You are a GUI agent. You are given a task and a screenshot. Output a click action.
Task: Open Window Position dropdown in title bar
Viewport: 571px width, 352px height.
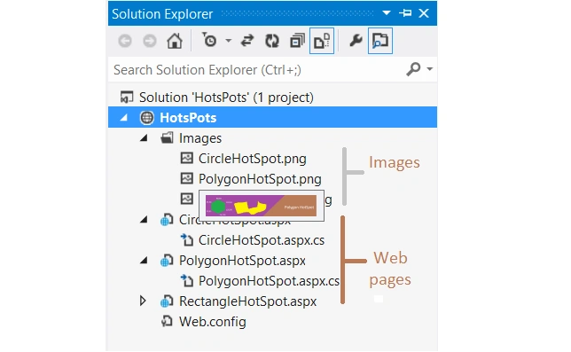coord(387,13)
